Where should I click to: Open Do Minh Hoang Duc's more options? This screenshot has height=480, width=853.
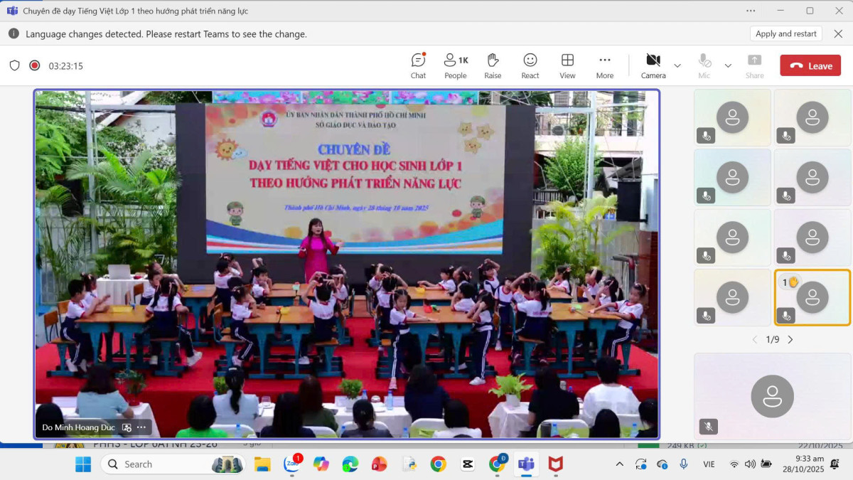coord(141,427)
